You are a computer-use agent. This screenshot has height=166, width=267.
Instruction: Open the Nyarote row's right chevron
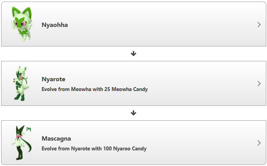tap(259, 84)
